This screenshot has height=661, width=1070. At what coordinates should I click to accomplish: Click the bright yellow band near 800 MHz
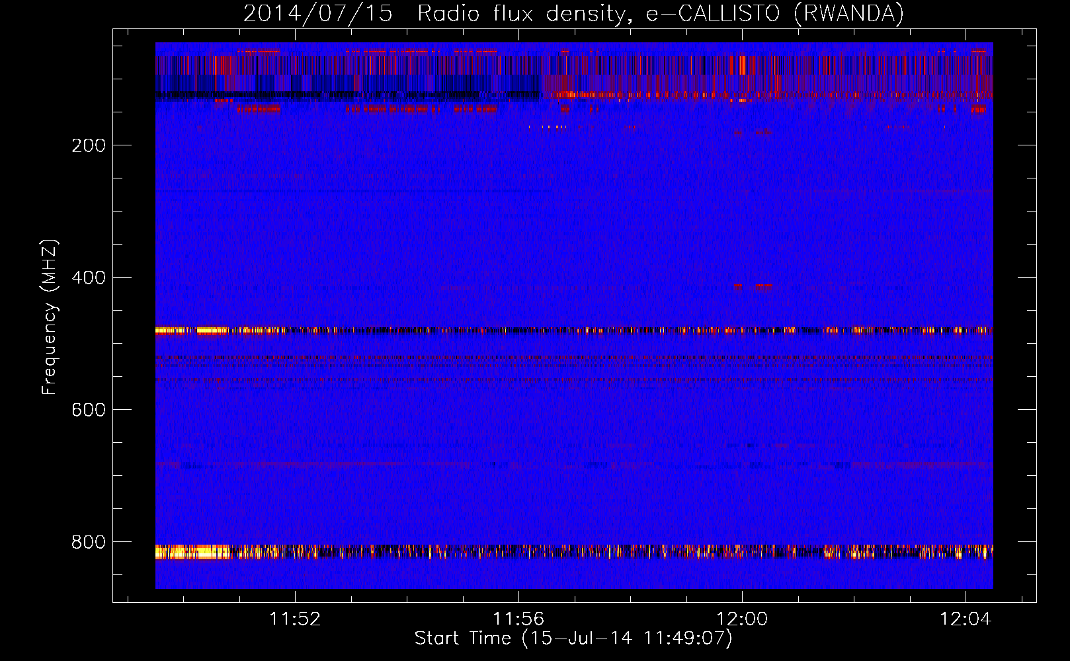pos(574,552)
